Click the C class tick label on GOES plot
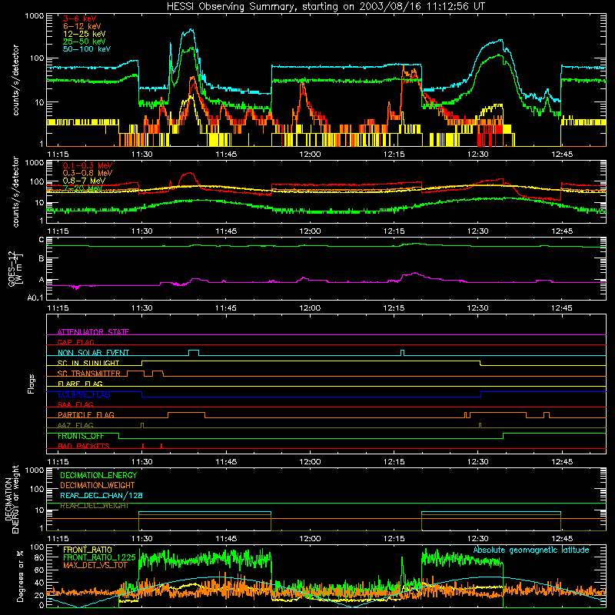This screenshot has width=615, height=615. (42, 240)
